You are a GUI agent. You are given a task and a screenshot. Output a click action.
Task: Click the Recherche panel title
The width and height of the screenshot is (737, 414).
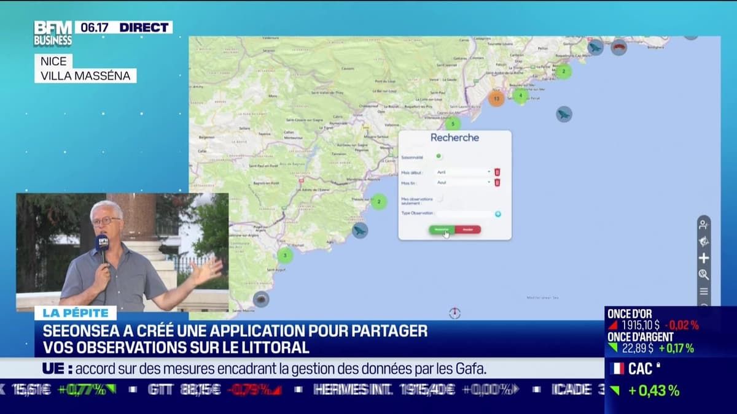(454, 137)
